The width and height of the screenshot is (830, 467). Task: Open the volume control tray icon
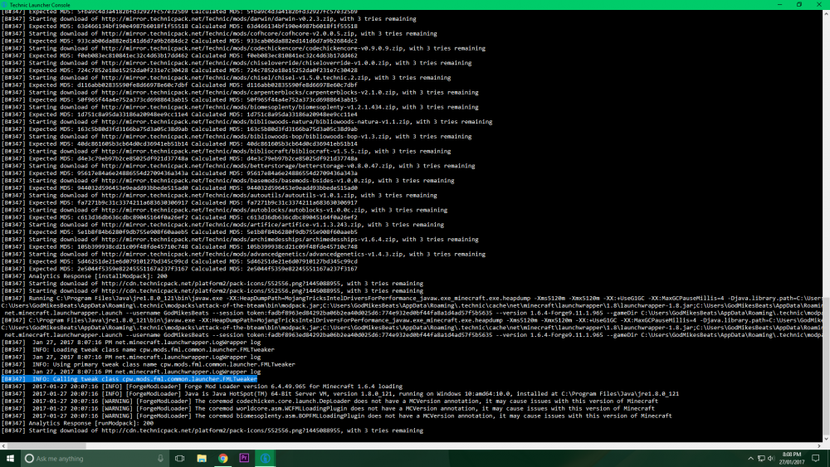(771, 459)
